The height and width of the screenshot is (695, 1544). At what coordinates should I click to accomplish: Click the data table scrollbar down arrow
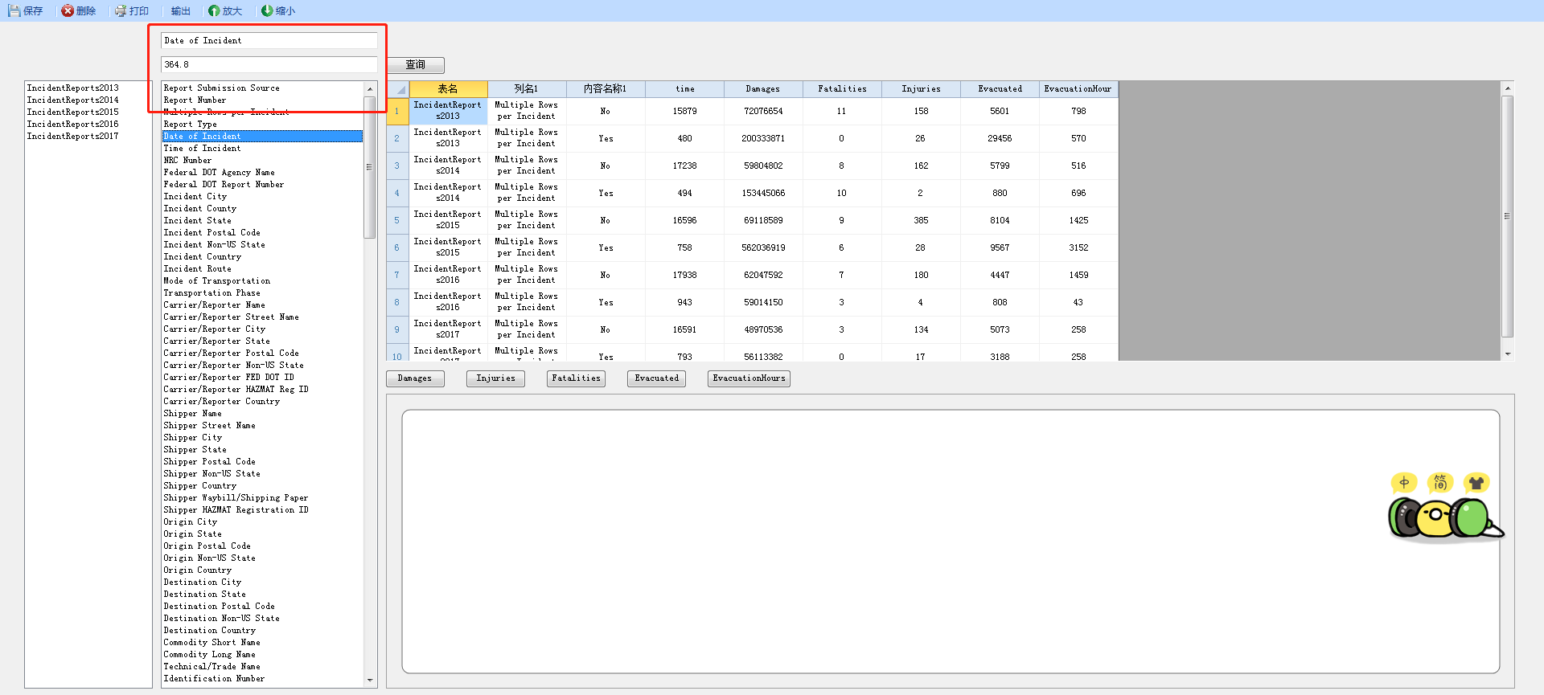[1508, 354]
